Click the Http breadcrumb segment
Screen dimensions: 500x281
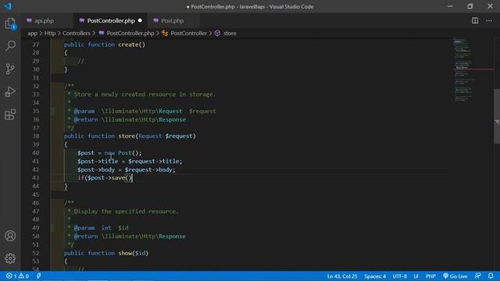(50, 33)
